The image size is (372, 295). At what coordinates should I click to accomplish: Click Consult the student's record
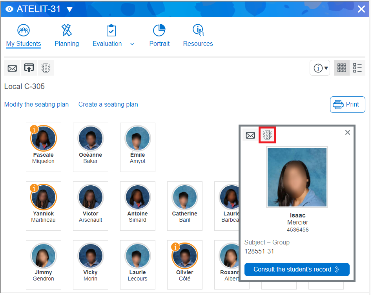[x=297, y=270]
